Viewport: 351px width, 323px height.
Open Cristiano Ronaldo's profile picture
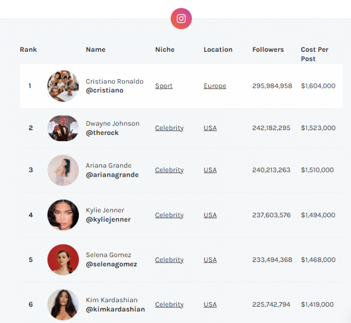point(63,86)
